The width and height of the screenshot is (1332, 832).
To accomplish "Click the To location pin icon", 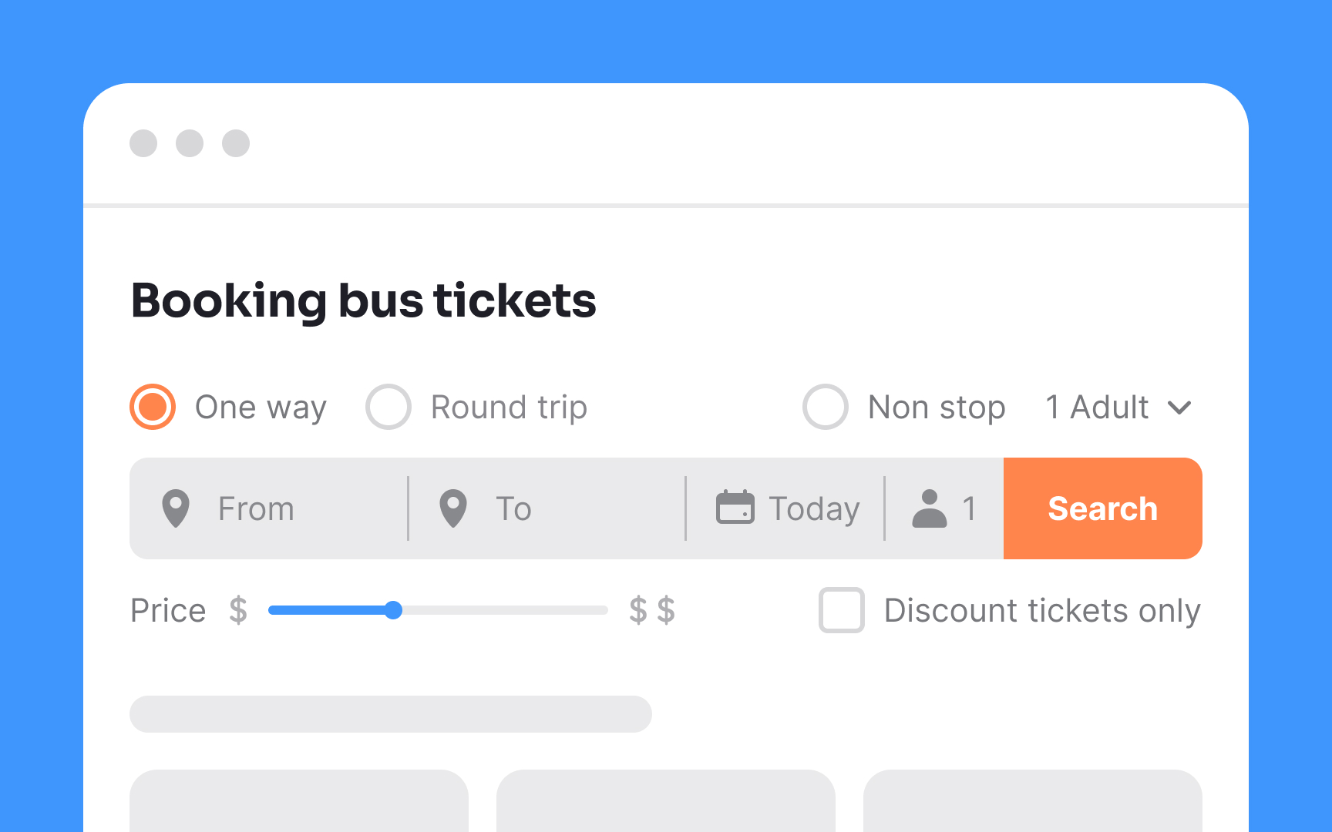I will [x=453, y=508].
